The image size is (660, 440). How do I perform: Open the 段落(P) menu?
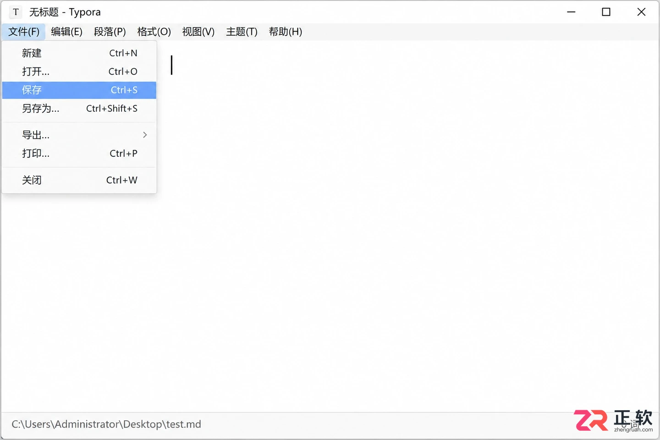(x=110, y=32)
